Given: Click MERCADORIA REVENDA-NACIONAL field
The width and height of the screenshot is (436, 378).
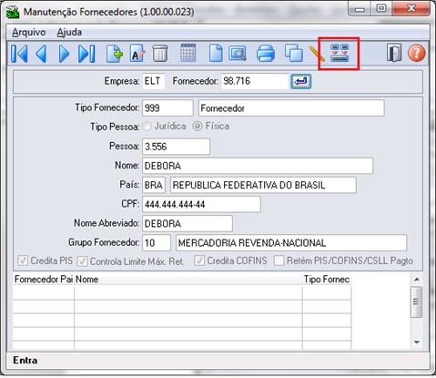Looking at the screenshot, I should click(291, 243).
